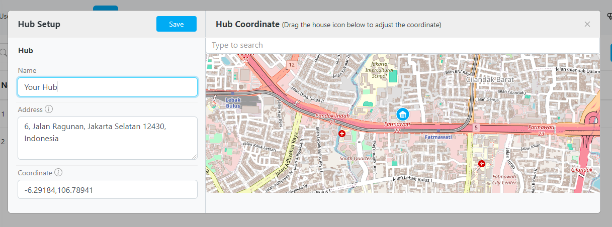612x227 pixels.
Task: Click route shield number 12 on map
Action: click(x=292, y=65)
